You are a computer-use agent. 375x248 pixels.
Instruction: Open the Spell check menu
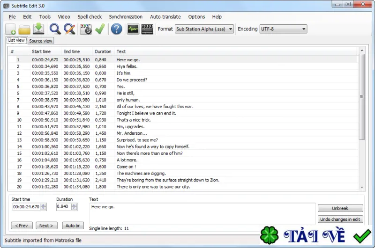(x=90, y=17)
